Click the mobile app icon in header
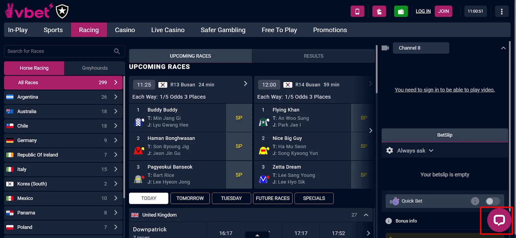Screen dimensions: 516x238 tap(357, 11)
